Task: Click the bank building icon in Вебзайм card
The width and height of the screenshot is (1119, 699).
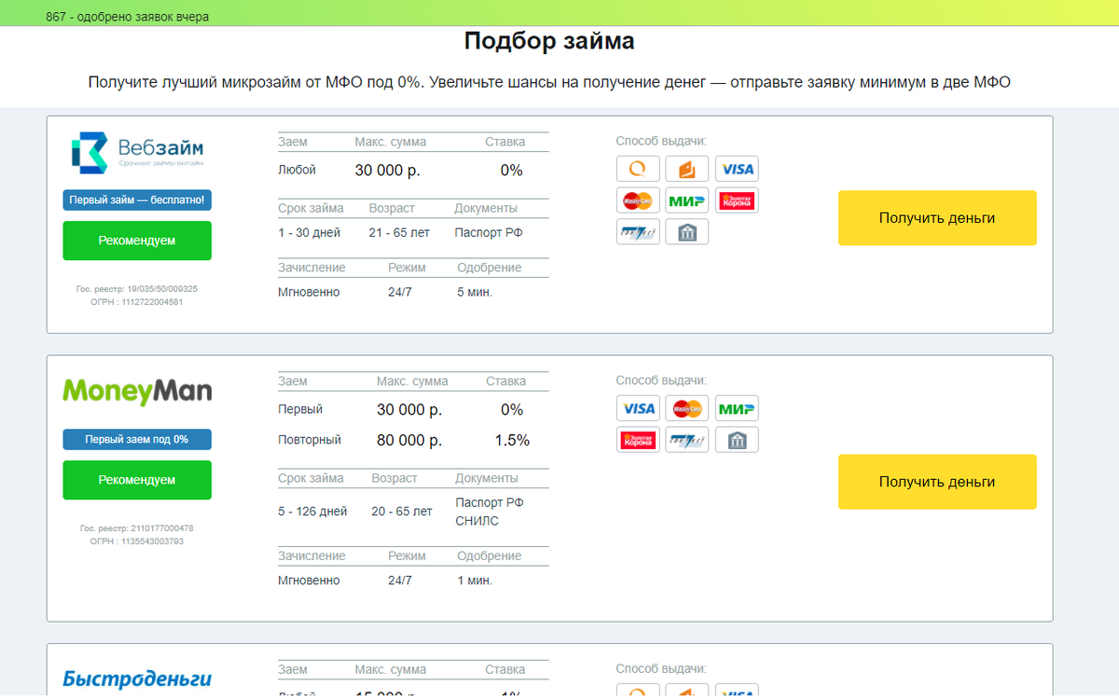Action: (687, 231)
